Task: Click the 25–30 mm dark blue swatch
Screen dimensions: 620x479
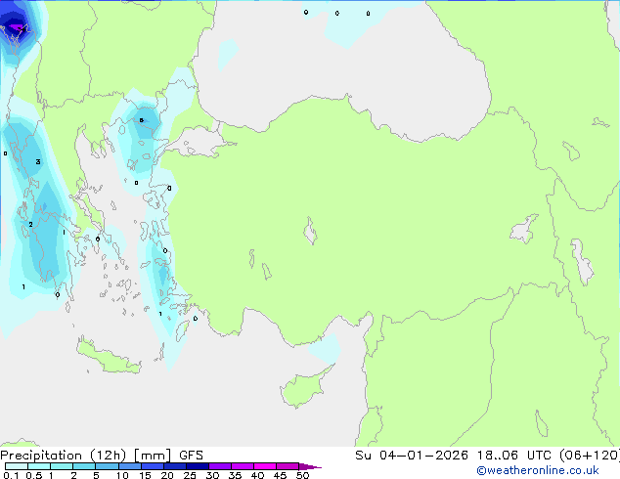Action: tap(197, 466)
